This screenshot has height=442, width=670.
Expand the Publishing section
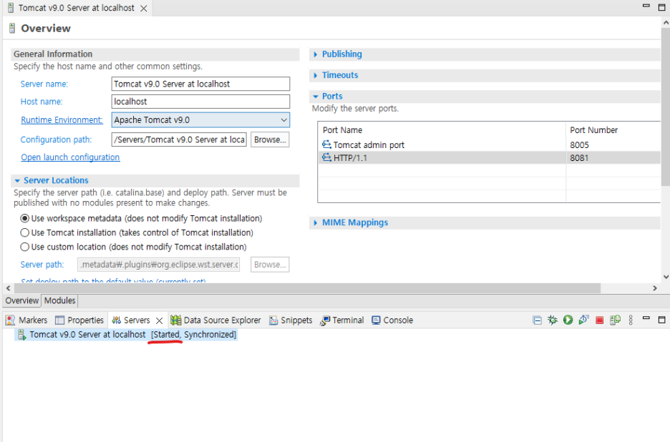tap(316, 54)
